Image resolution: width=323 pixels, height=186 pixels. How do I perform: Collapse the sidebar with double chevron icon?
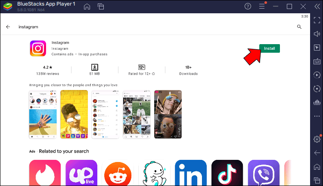tap(317, 6)
